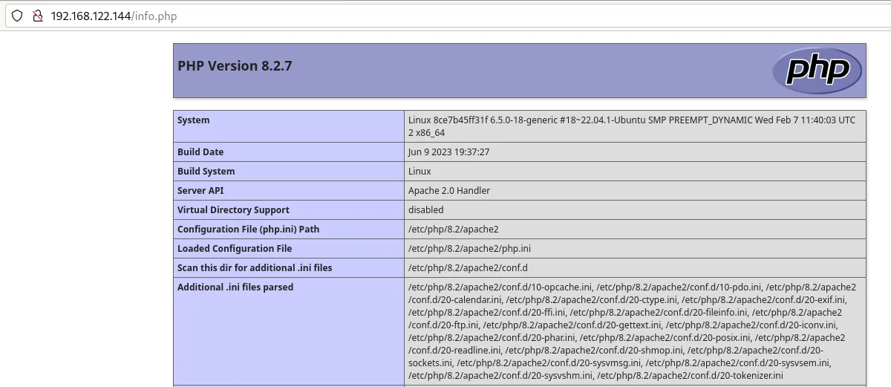Click the Server API label
The height and width of the screenshot is (387, 891).
(x=199, y=191)
